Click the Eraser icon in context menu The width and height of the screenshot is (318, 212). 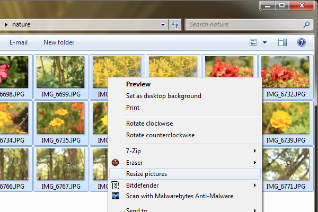(x=115, y=163)
